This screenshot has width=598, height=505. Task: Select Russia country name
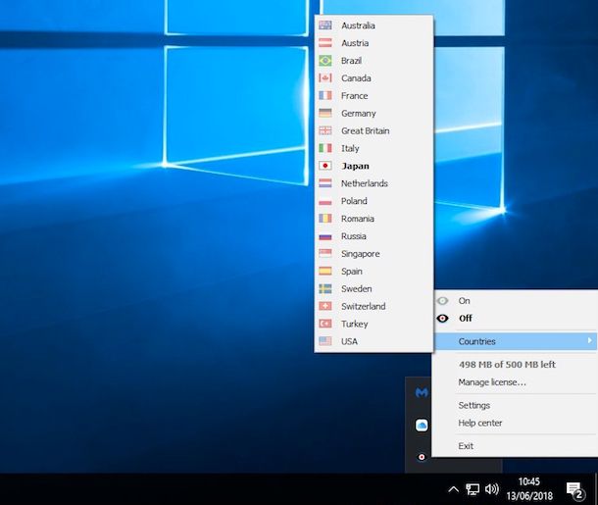click(354, 236)
